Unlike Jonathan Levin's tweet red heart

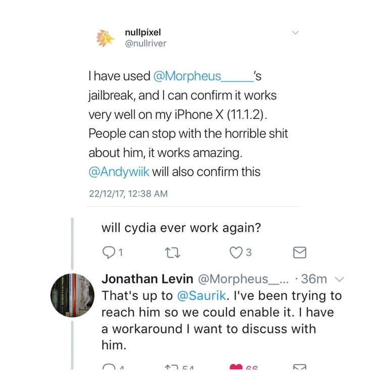pos(236,366)
